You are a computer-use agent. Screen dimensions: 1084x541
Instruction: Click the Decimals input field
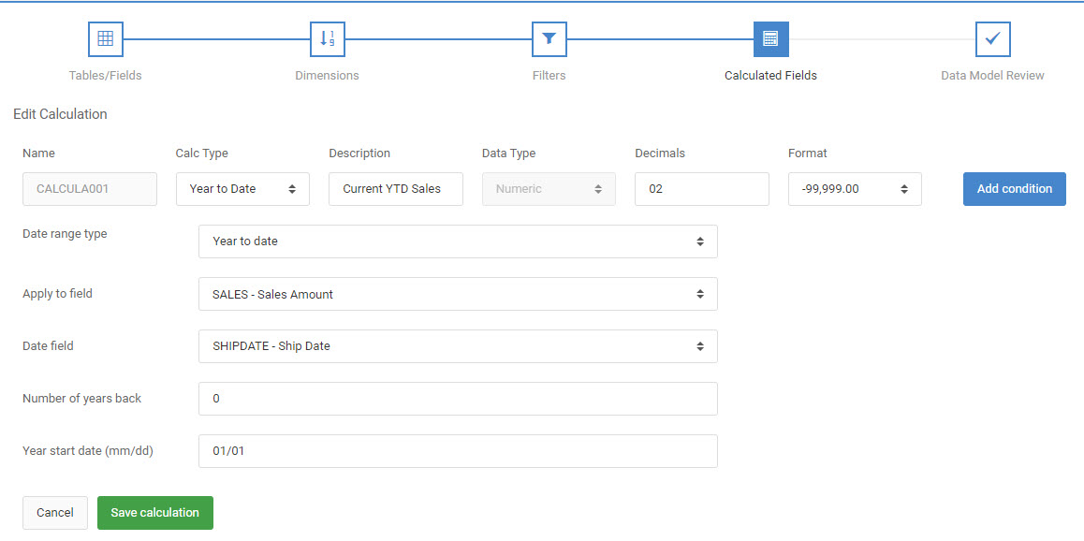pos(702,189)
